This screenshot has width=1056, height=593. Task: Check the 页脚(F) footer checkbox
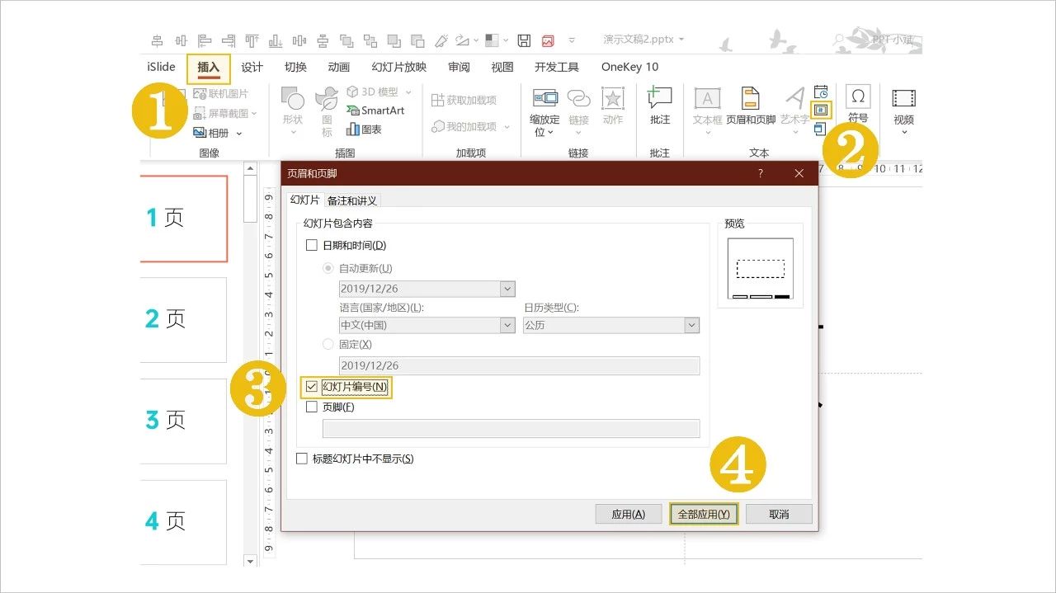point(311,407)
